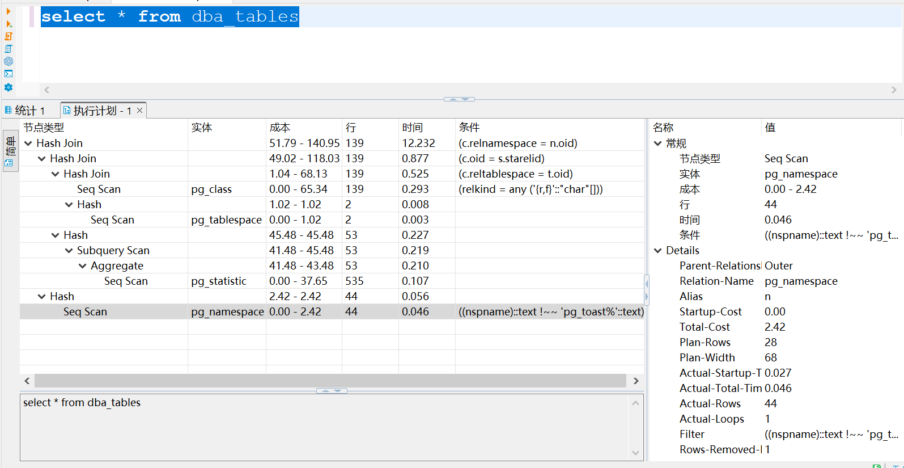Select the Total-Cost value 2.42
The height and width of the screenshot is (468, 904).
[775, 327]
